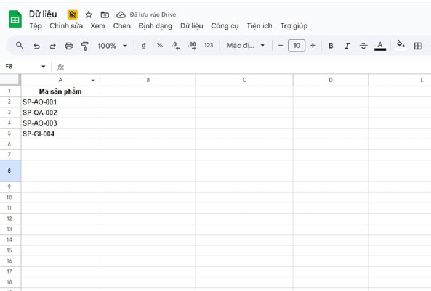Expand the font family dropdown
Image resolution: width=431 pixels, height=291 pixels.
pos(245,46)
